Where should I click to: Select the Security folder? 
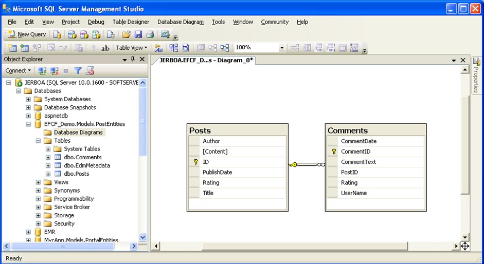click(64, 223)
